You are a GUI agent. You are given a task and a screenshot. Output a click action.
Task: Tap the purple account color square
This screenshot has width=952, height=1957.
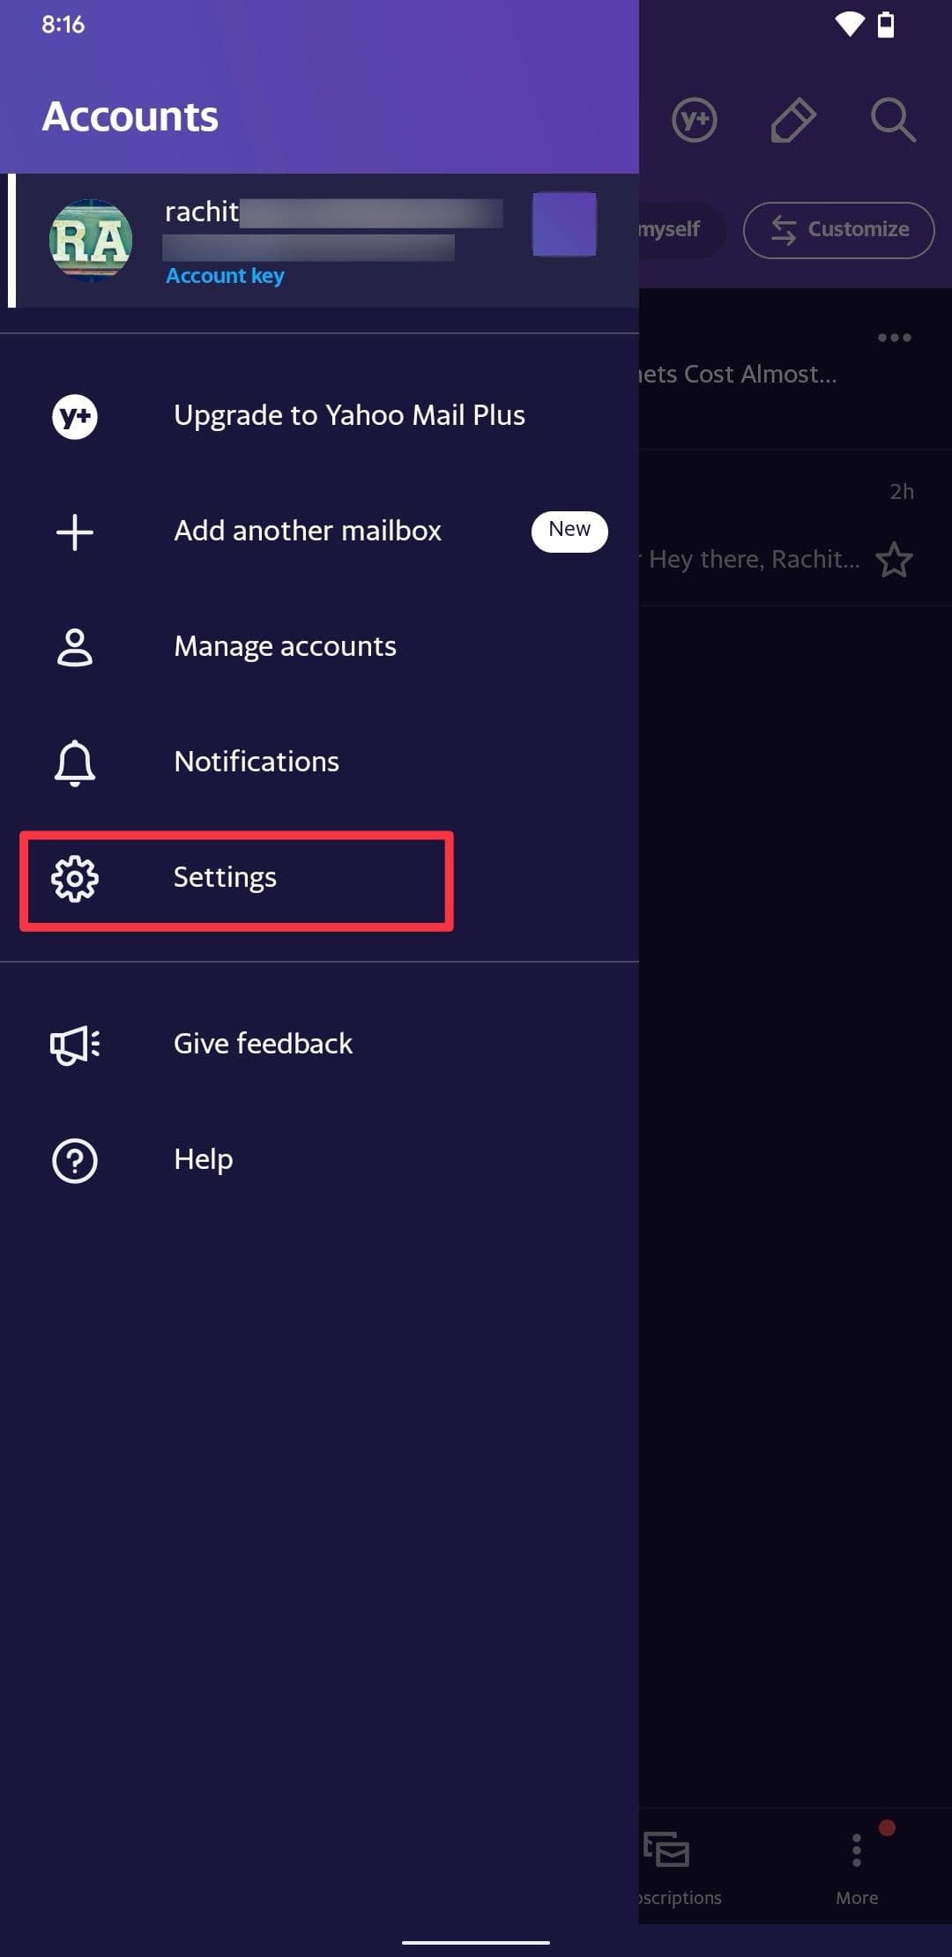point(564,224)
